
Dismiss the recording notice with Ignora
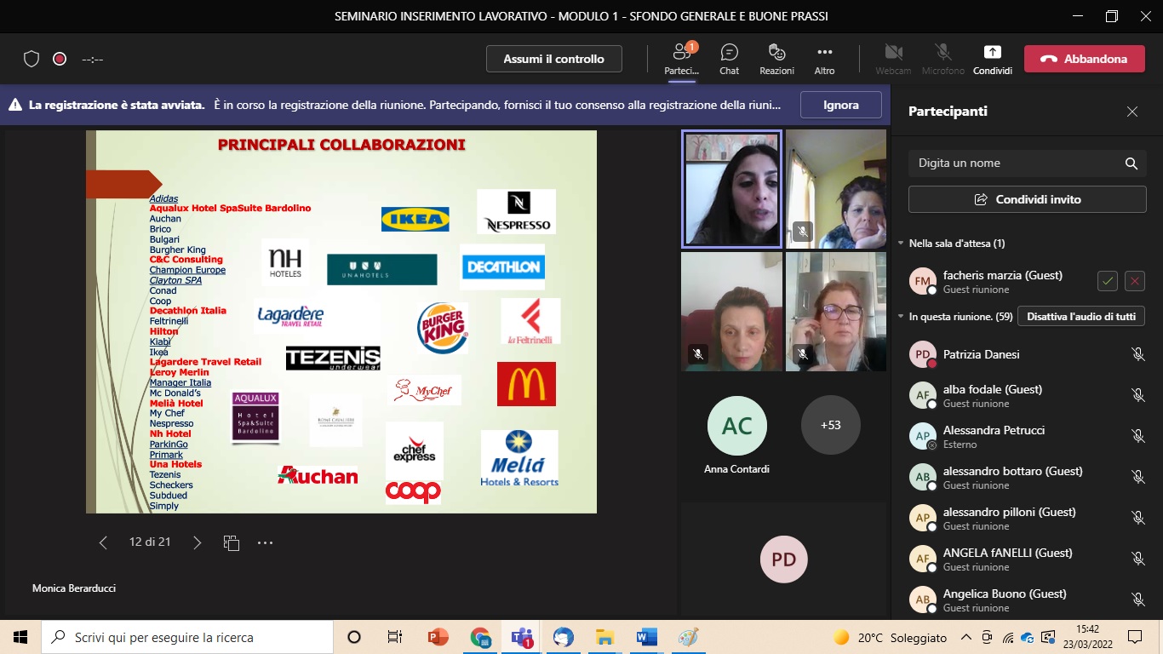[841, 105]
